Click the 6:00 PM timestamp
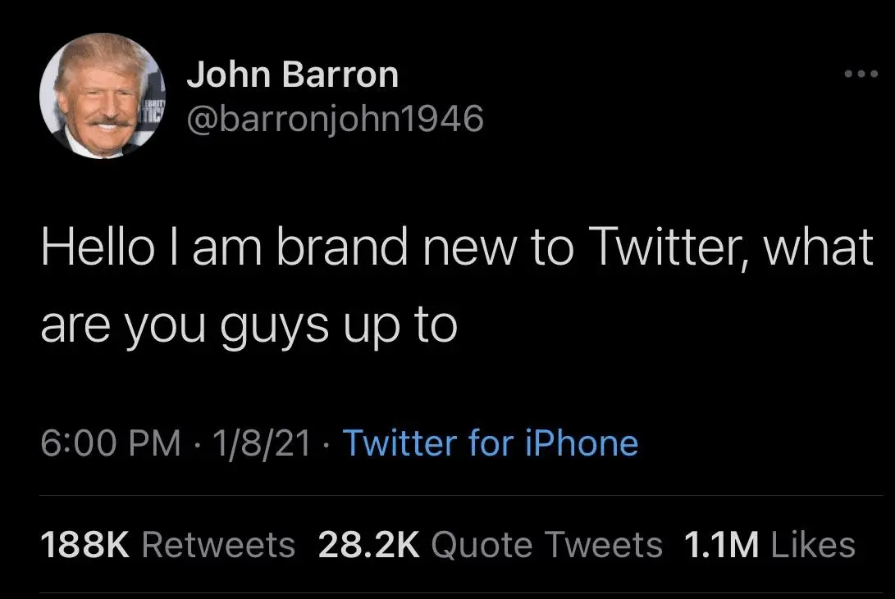Image resolution: width=895 pixels, height=599 pixels. click(111, 443)
